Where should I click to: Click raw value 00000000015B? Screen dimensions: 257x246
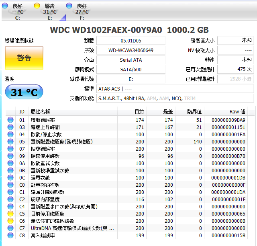tap(228, 235)
